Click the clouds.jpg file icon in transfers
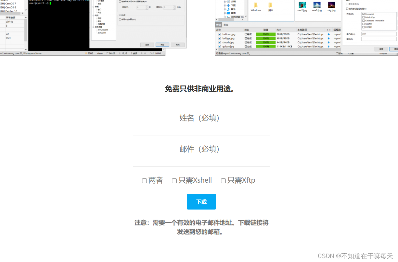The image size is (398, 262). click(220, 42)
